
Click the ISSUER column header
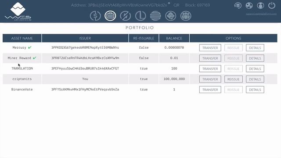pyautogui.click(x=85, y=38)
